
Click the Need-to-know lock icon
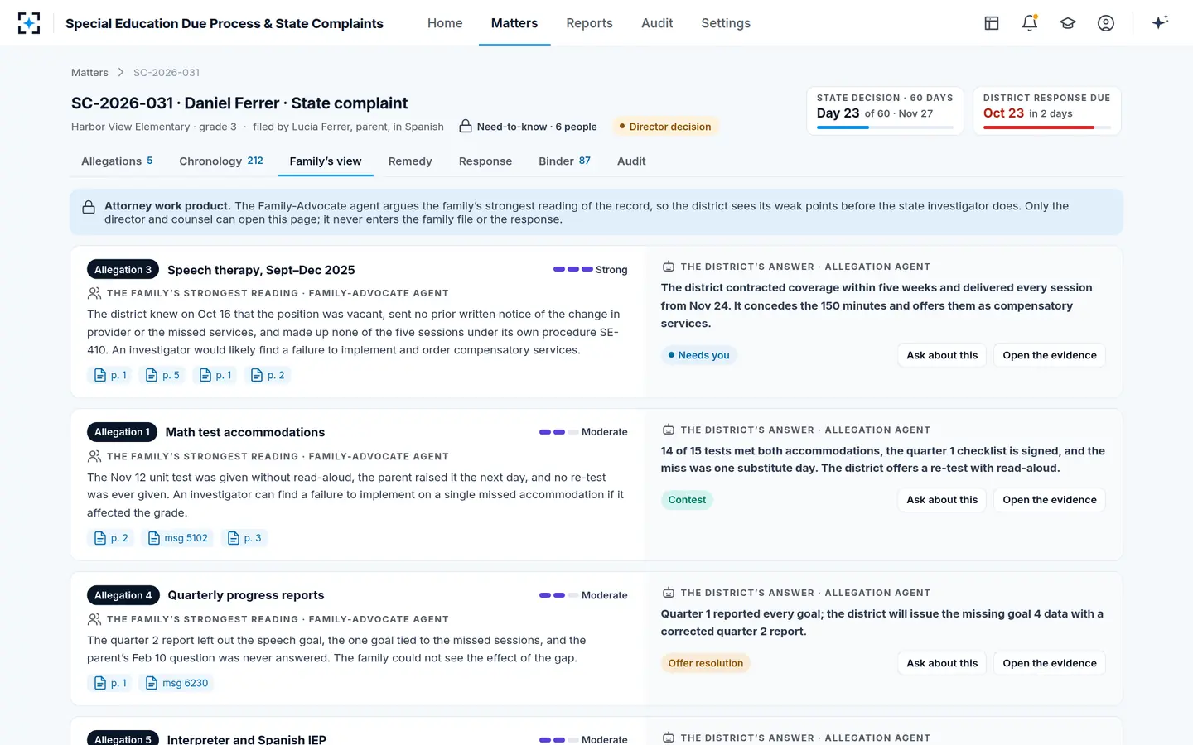(x=466, y=126)
